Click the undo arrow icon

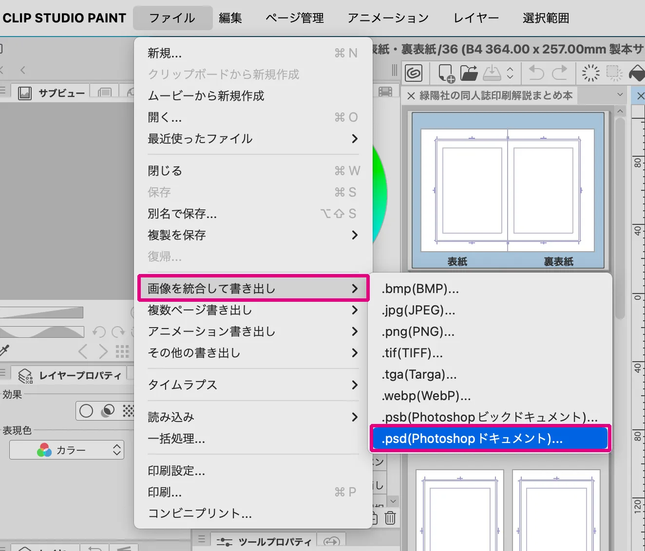point(536,73)
